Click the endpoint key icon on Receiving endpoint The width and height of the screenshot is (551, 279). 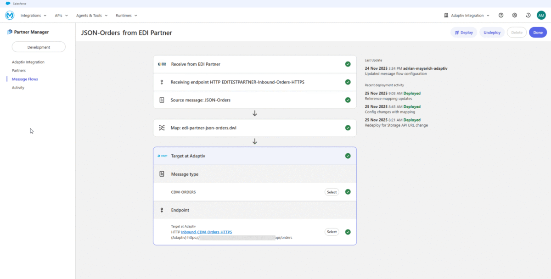tap(162, 82)
